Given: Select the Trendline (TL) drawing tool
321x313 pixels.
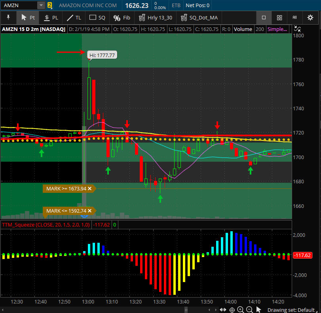Looking at the screenshot, I should [x=74, y=17].
